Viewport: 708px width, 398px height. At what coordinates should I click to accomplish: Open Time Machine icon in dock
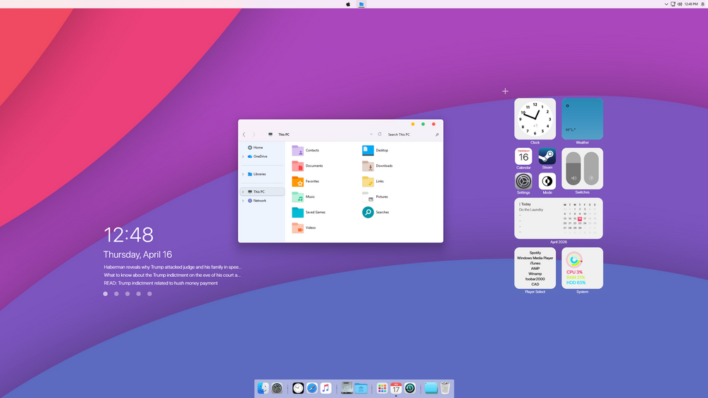pyautogui.click(x=410, y=388)
